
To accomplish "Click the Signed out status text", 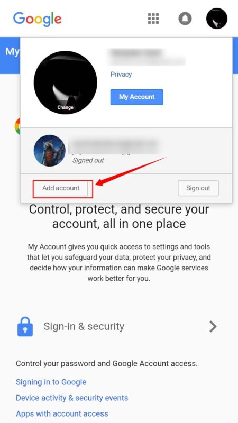I will [x=88, y=160].
